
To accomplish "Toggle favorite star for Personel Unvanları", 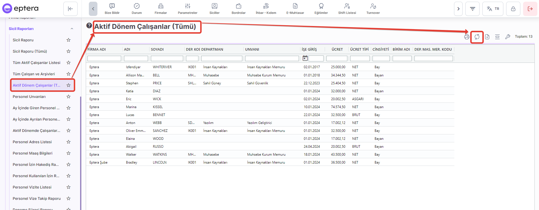I will 69,97.
